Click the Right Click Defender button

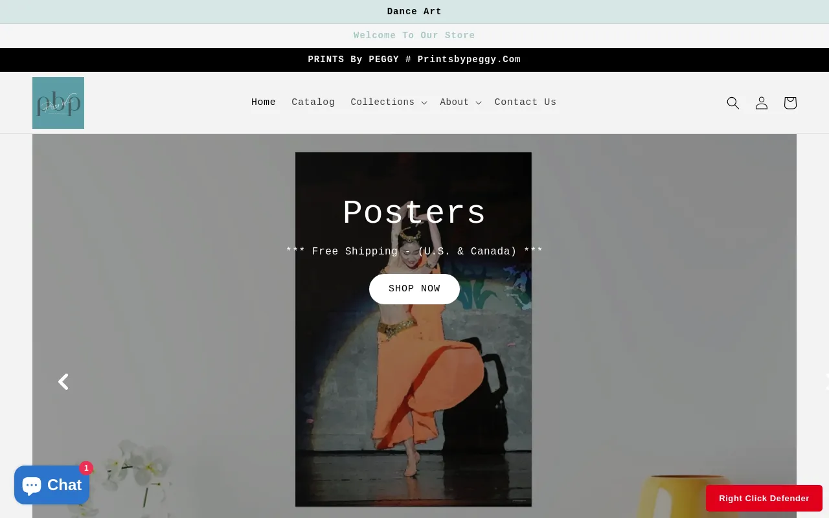click(x=764, y=498)
